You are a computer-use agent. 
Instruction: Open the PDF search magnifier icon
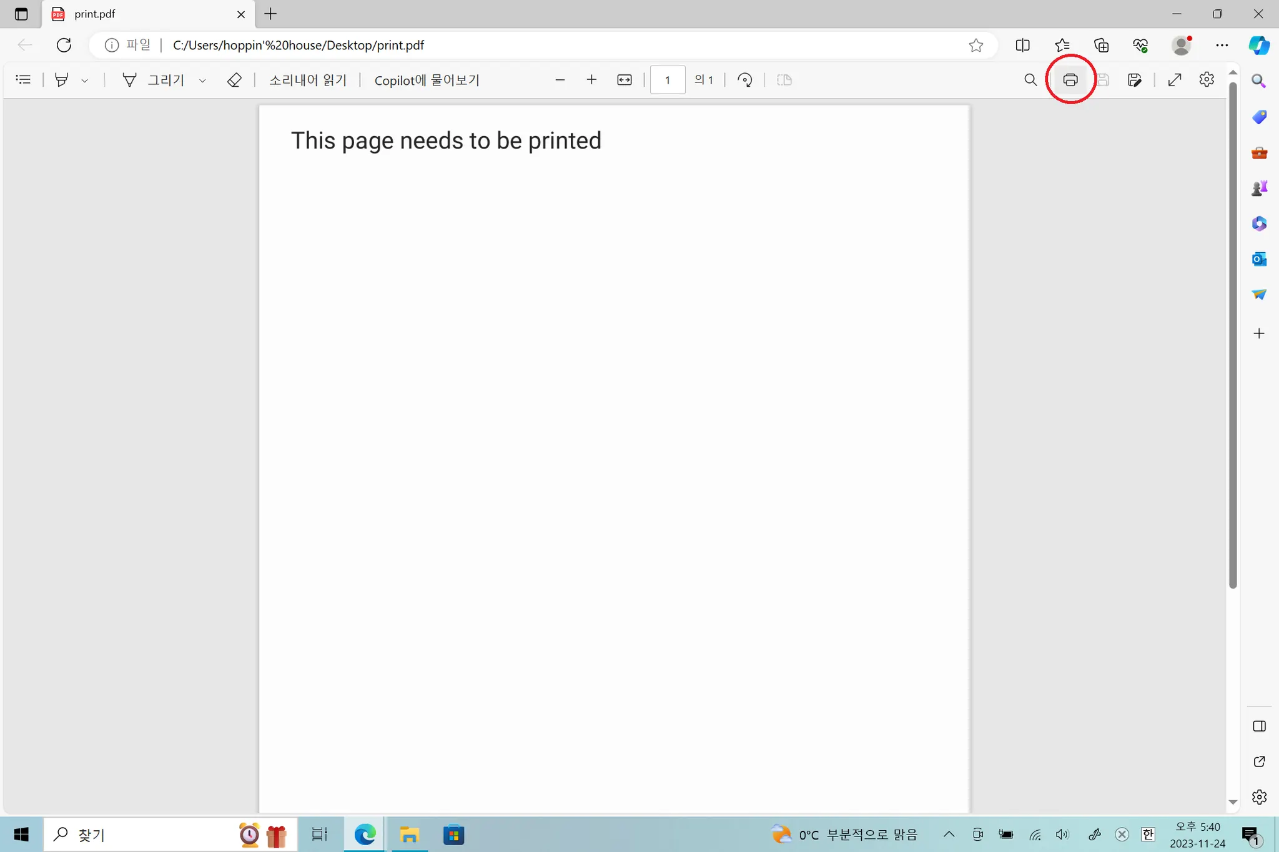click(x=1030, y=80)
